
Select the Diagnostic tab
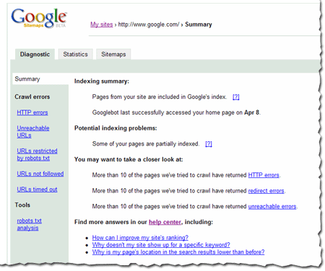tap(35, 54)
